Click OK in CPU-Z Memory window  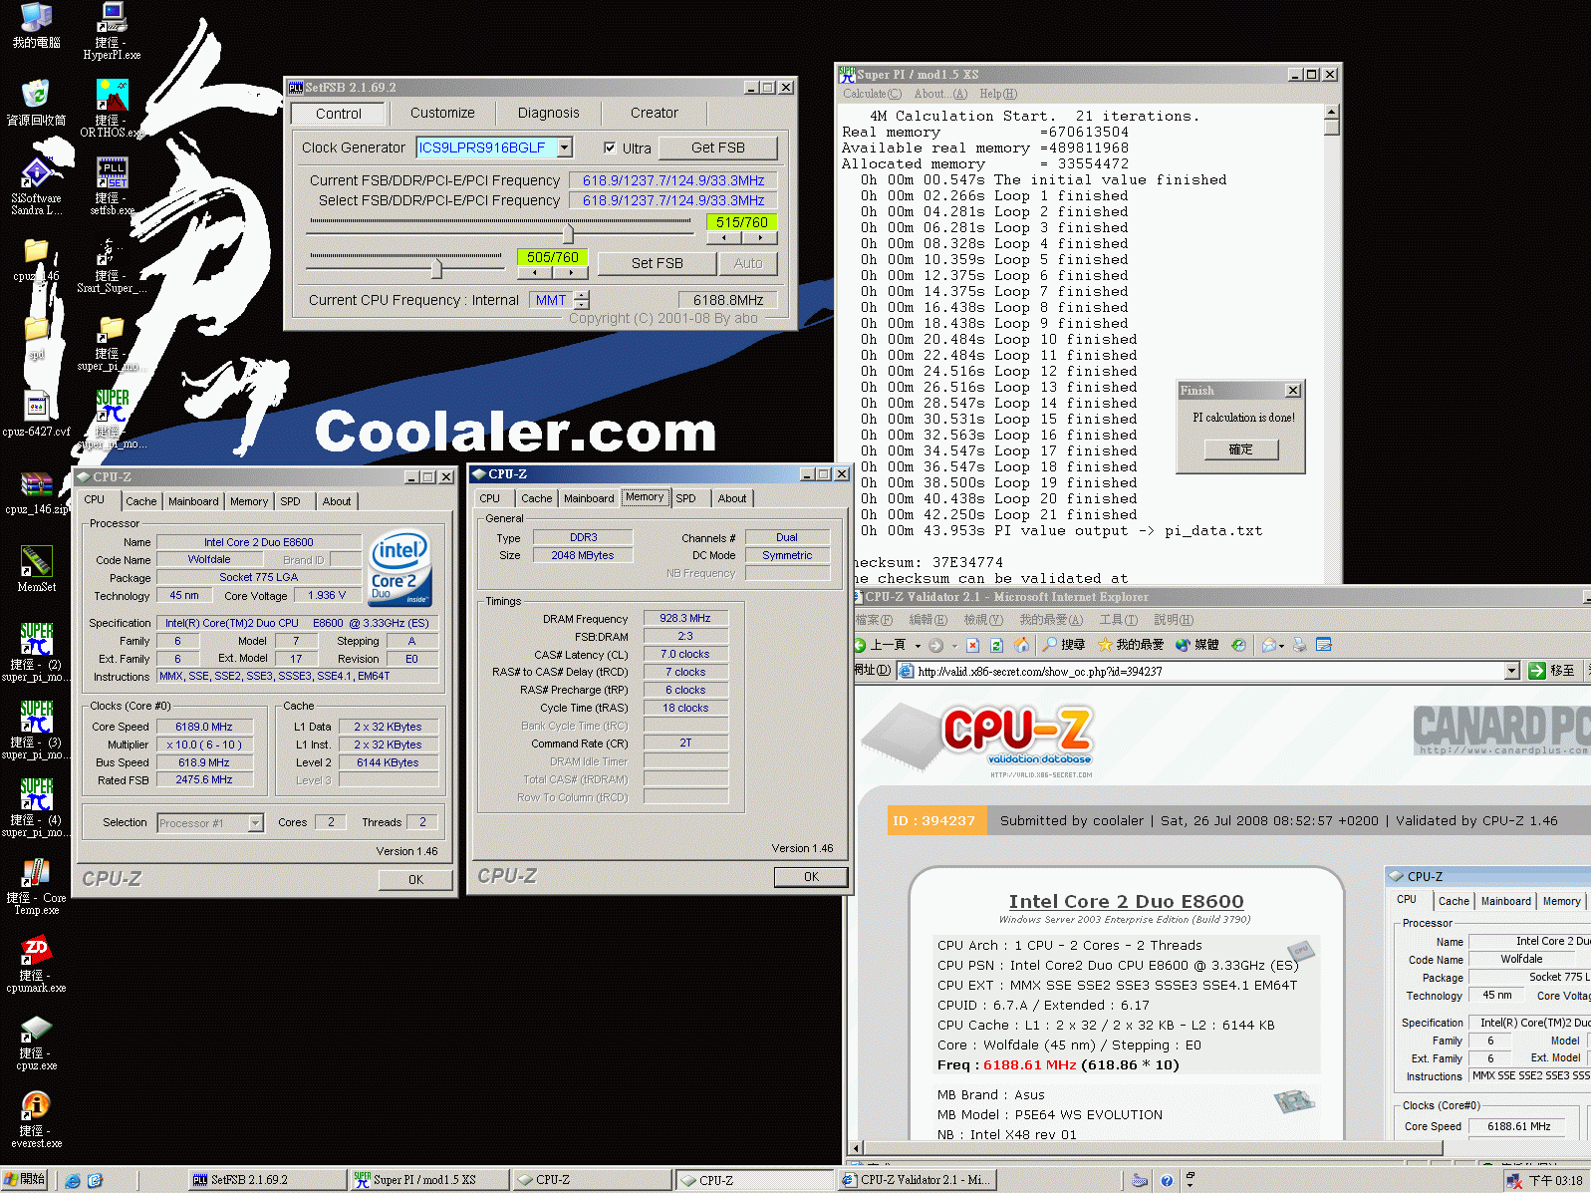(x=811, y=877)
